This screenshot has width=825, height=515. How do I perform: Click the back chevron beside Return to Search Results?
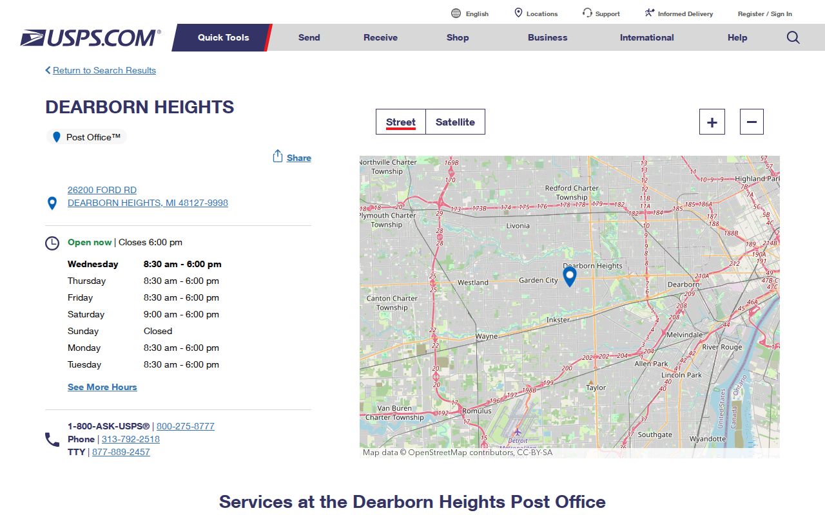point(48,70)
